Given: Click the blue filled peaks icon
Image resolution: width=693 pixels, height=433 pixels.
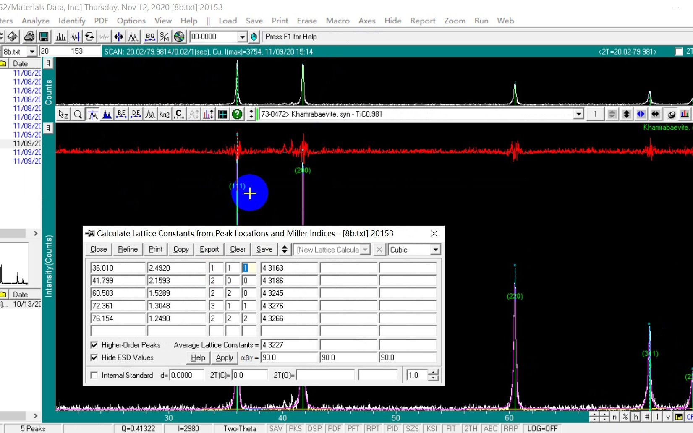Looking at the screenshot, I should (107, 114).
